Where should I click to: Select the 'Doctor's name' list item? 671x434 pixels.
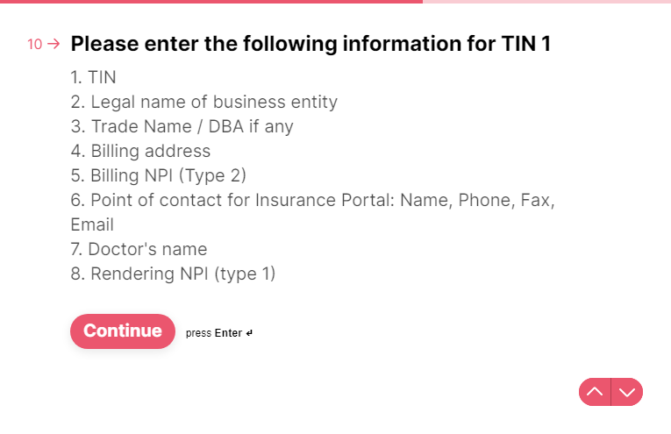click(139, 249)
